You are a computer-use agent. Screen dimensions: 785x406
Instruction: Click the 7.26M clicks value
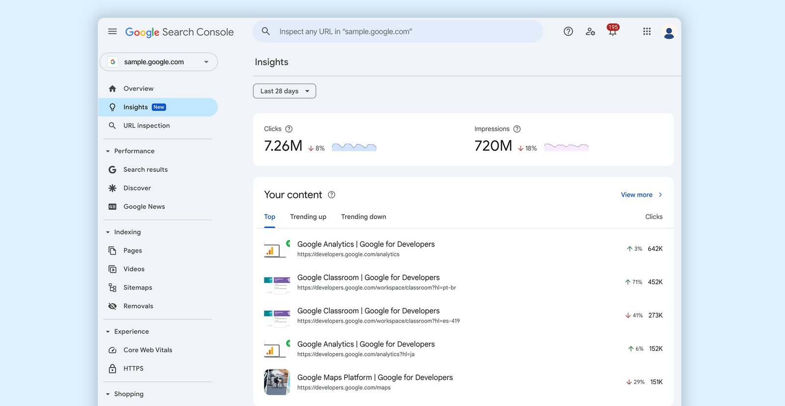click(283, 146)
